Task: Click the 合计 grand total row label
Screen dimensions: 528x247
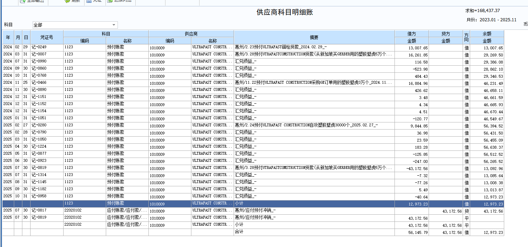Action: tap(239, 232)
